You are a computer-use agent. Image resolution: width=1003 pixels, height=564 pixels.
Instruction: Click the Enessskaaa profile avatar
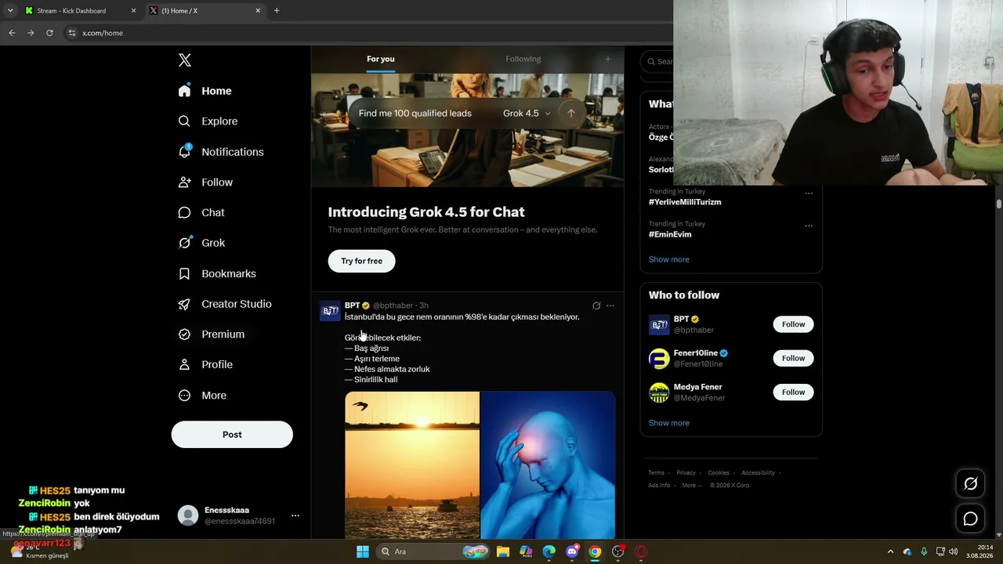188,515
